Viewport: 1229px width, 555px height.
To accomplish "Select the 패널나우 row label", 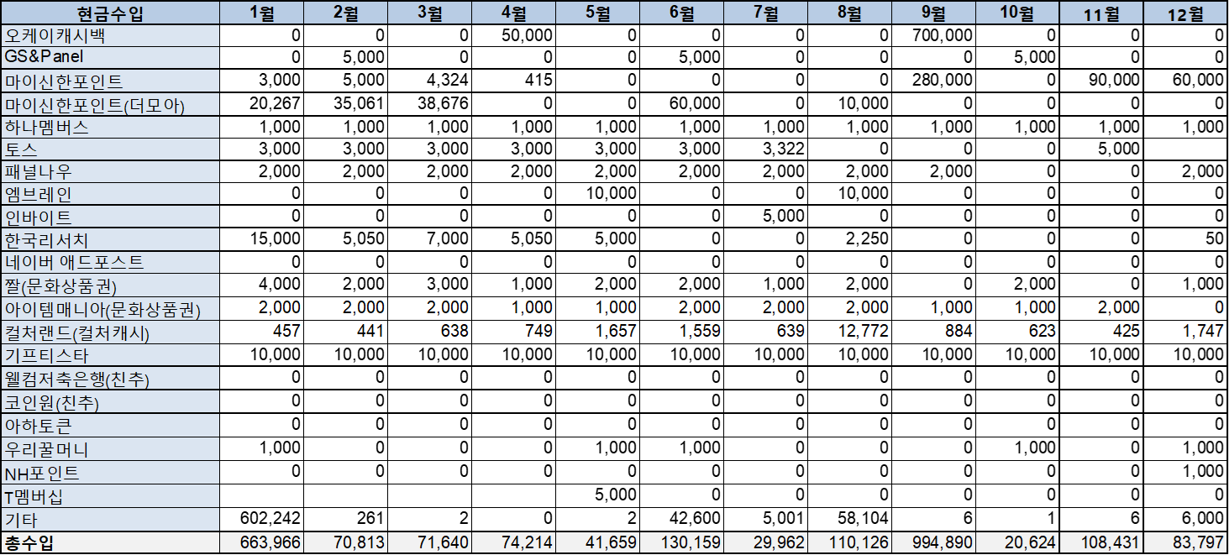I will 110,171.
